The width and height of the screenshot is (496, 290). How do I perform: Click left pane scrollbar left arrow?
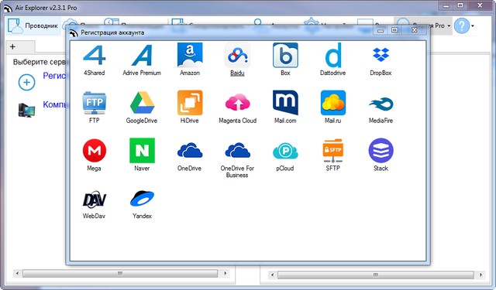[17, 273]
